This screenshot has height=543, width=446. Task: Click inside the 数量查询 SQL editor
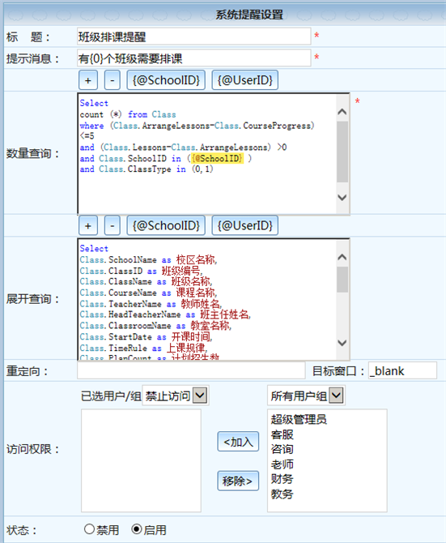(x=207, y=153)
